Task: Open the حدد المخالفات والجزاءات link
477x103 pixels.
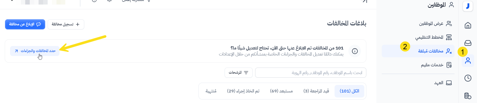Action: click(x=35, y=51)
